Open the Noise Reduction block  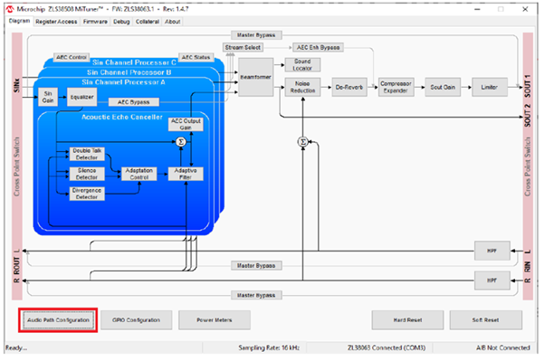tap(302, 87)
